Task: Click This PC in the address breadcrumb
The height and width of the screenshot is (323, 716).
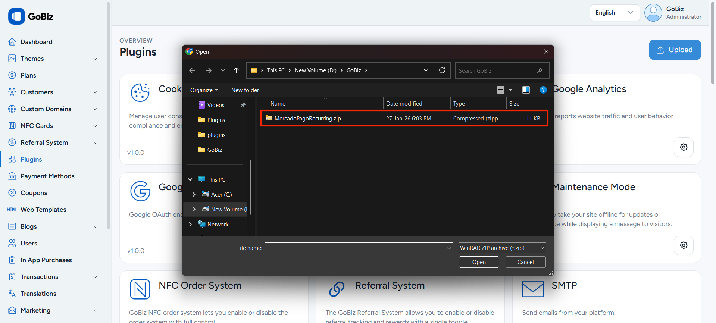Action: 276,70
